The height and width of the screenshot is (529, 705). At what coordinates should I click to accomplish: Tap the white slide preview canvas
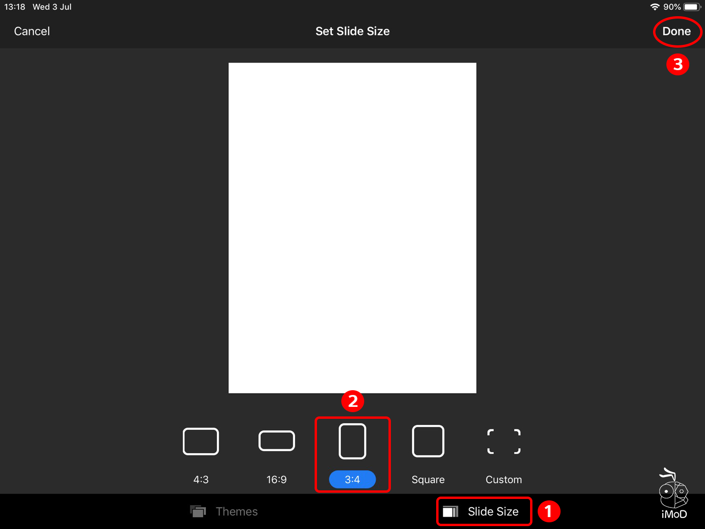click(x=352, y=228)
